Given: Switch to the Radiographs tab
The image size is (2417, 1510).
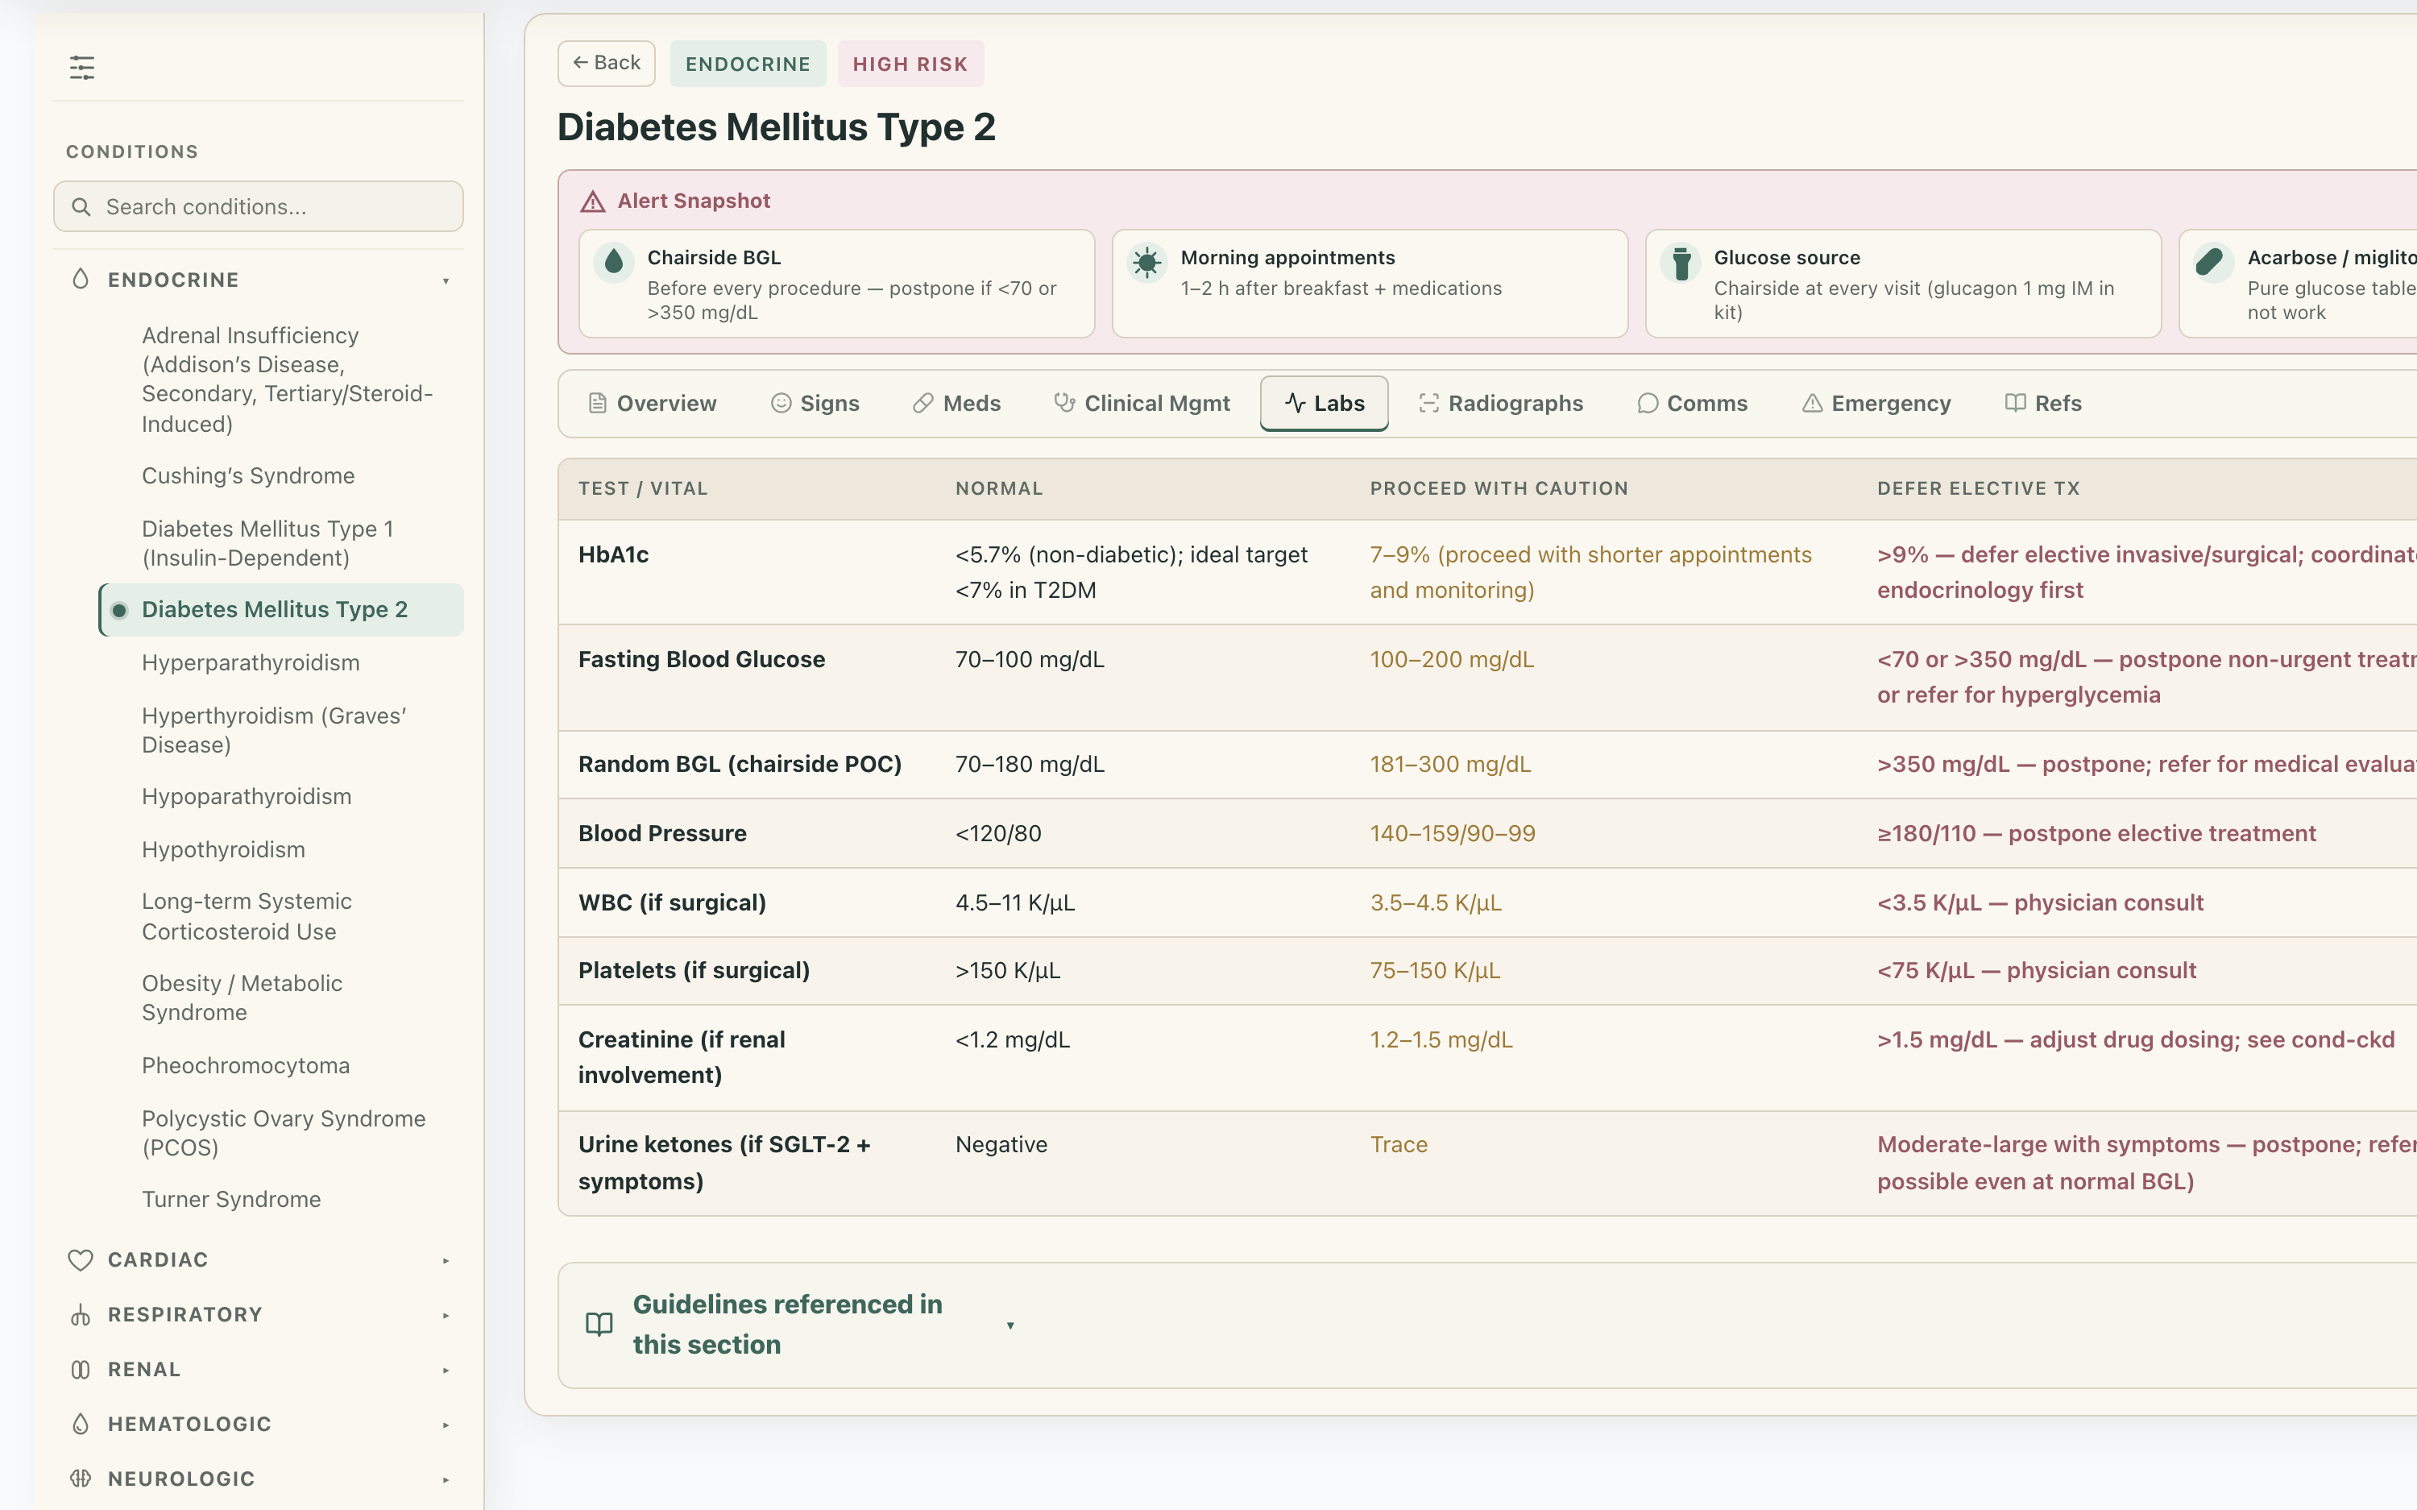Looking at the screenshot, I should tap(1502, 404).
